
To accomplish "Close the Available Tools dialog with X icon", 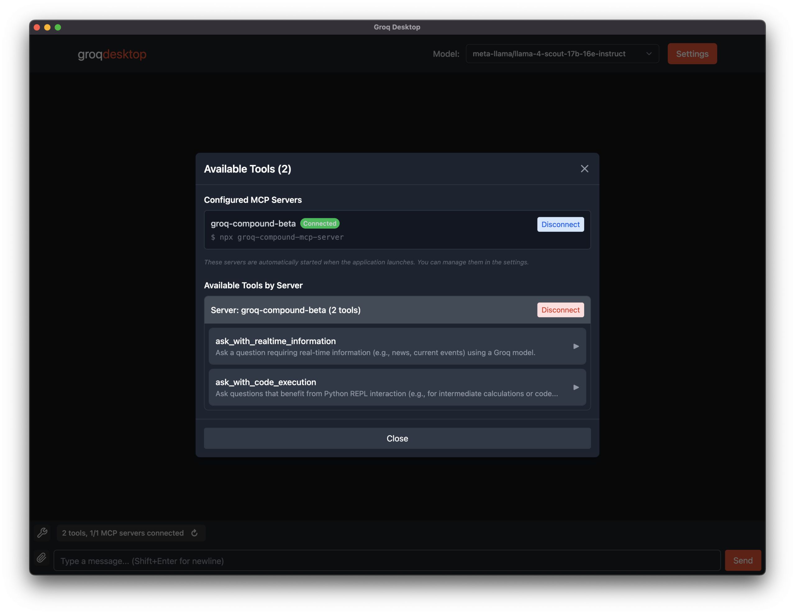I will pyautogui.click(x=584, y=169).
